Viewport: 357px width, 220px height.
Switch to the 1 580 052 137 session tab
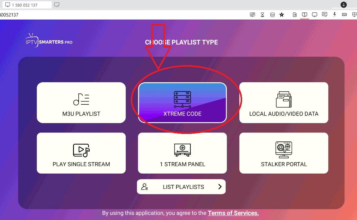point(26,5)
